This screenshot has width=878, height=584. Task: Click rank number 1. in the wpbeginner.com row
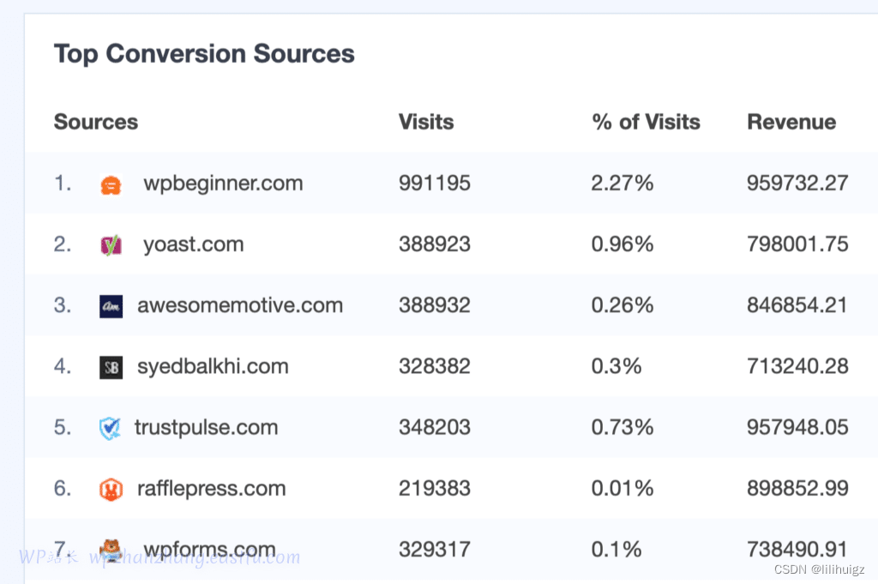(x=63, y=184)
